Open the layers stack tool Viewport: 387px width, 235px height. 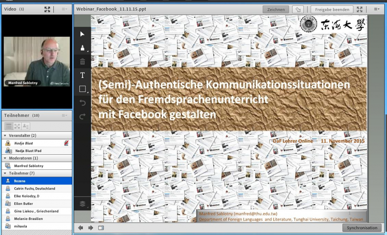[x=82, y=204]
